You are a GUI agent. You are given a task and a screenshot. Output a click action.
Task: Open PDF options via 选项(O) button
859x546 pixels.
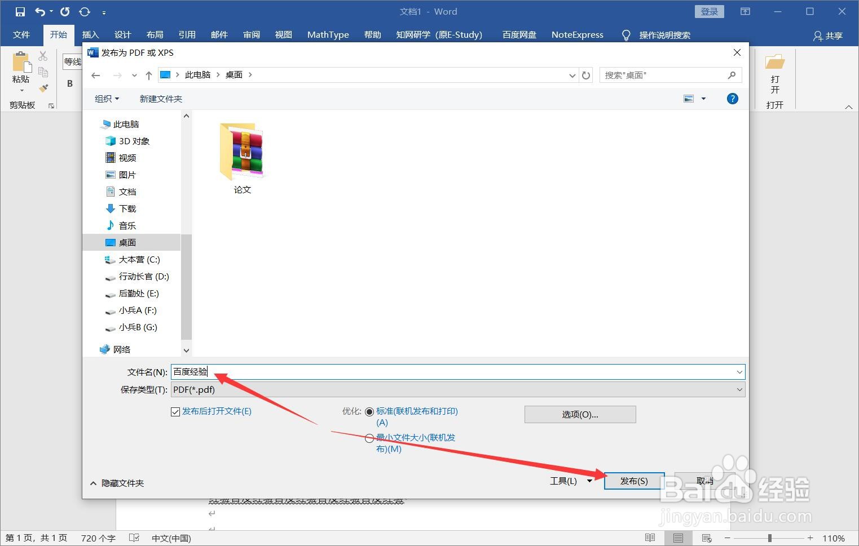coord(579,414)
